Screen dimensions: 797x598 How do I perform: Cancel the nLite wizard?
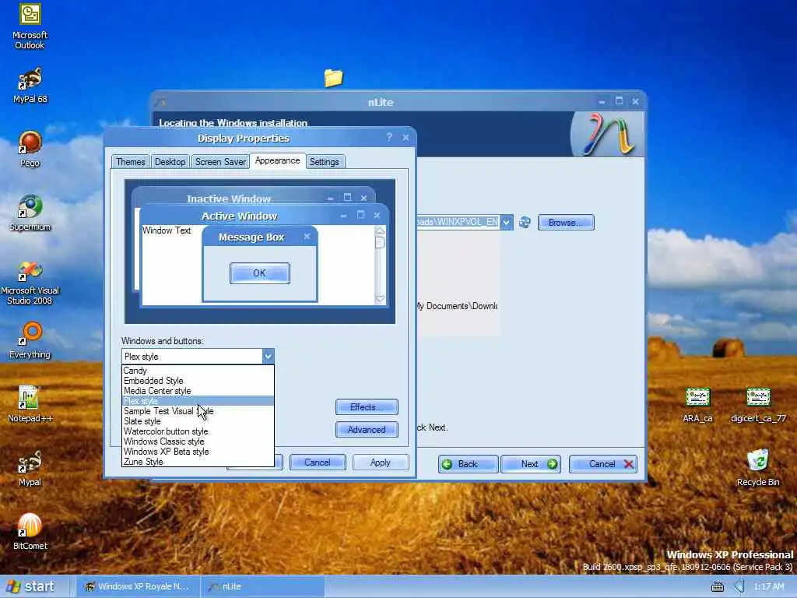coord(603,464)
